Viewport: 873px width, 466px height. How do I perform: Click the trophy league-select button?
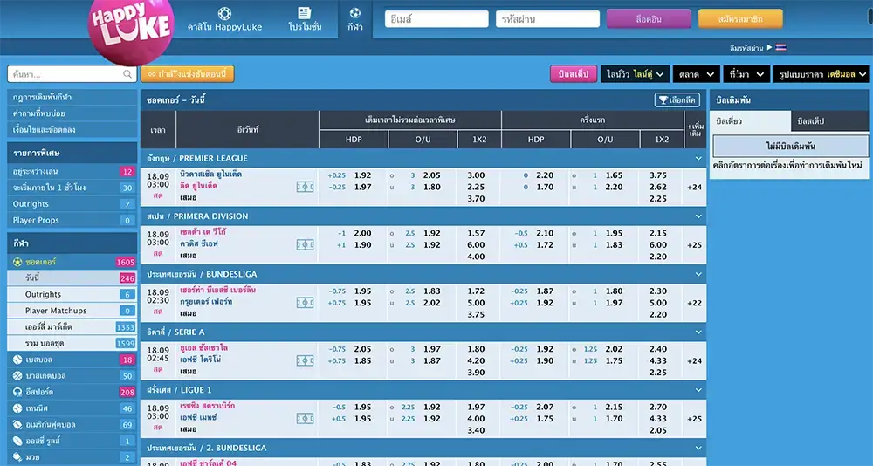tap(677, 100)
